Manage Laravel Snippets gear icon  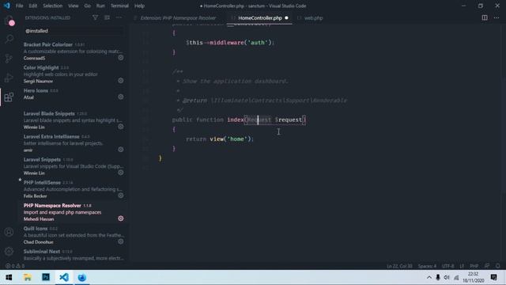[121, 173]
